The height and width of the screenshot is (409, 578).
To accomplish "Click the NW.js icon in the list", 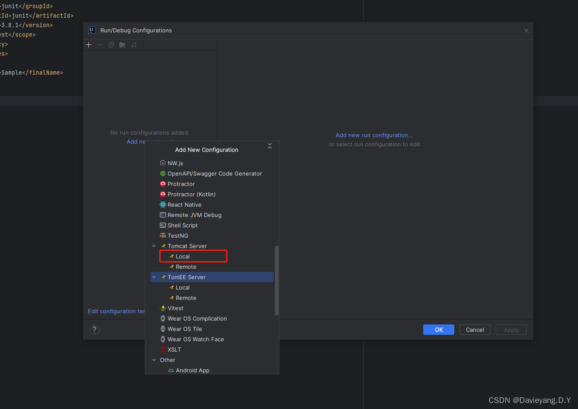I will (163, 163).
